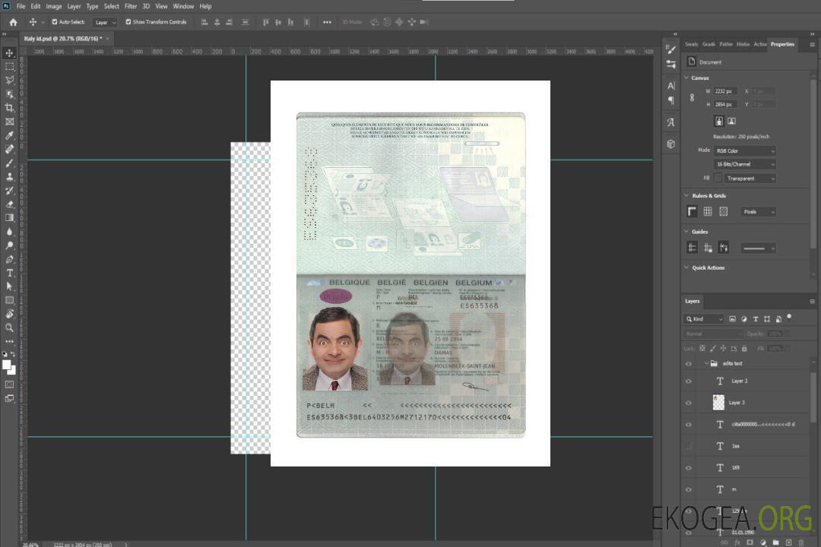Collapse the 'edite text' group arrow
The height and width of the screenshot is (547, 821).
click(706, 363)
